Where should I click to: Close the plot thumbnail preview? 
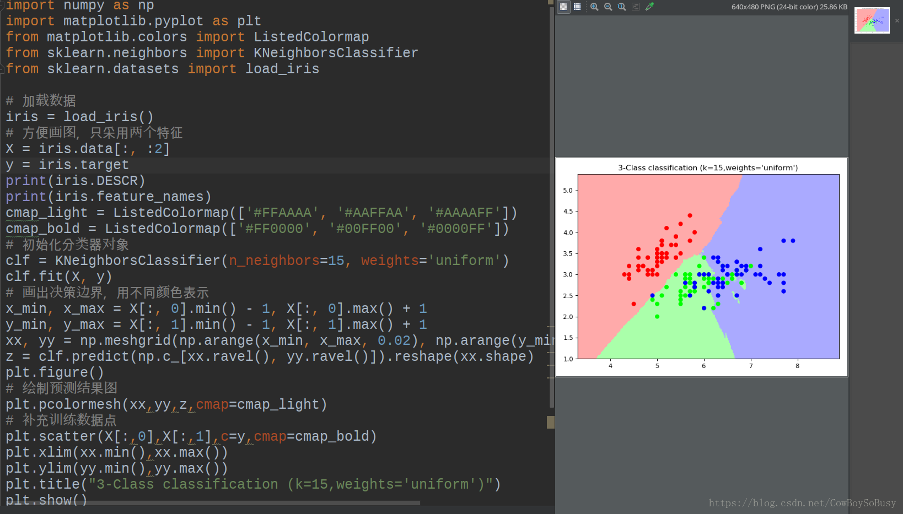tap(897, 20)
